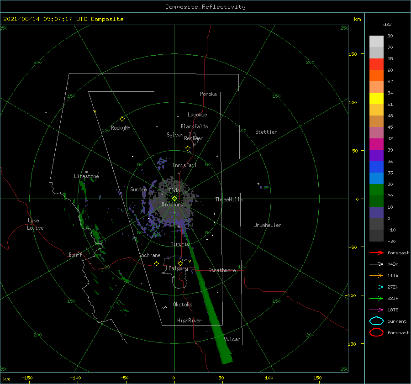Screen dimensions: 411x384
Task: Pick the slate-blue 0–10 dBZ color band
Action: (376, 213)
